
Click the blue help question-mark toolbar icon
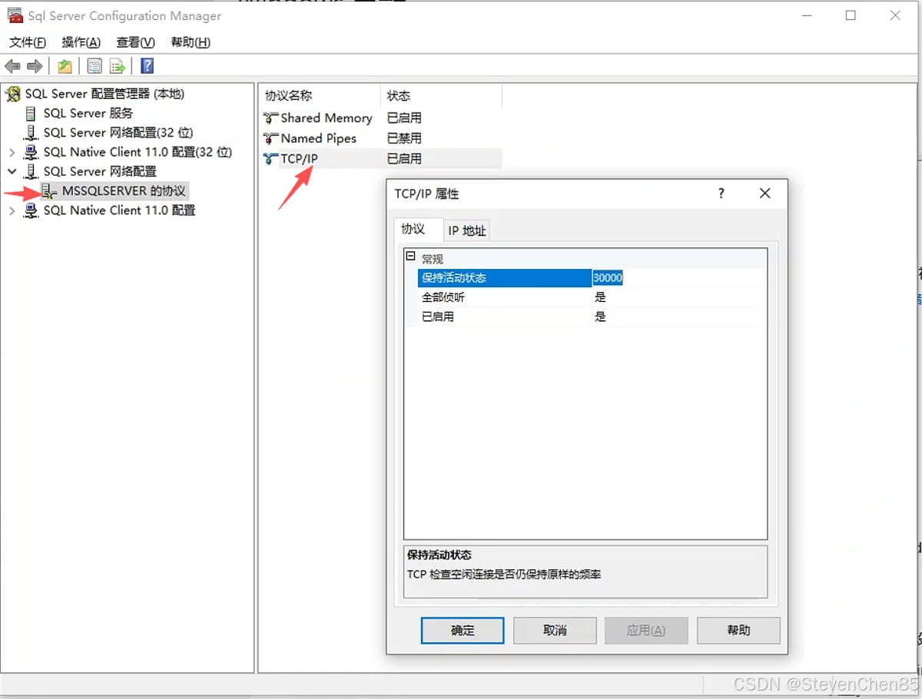click(147, 67)
